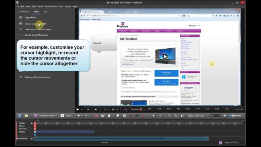
Task: Click the FlashBack Connect purple icon
Action: [35, 116]
